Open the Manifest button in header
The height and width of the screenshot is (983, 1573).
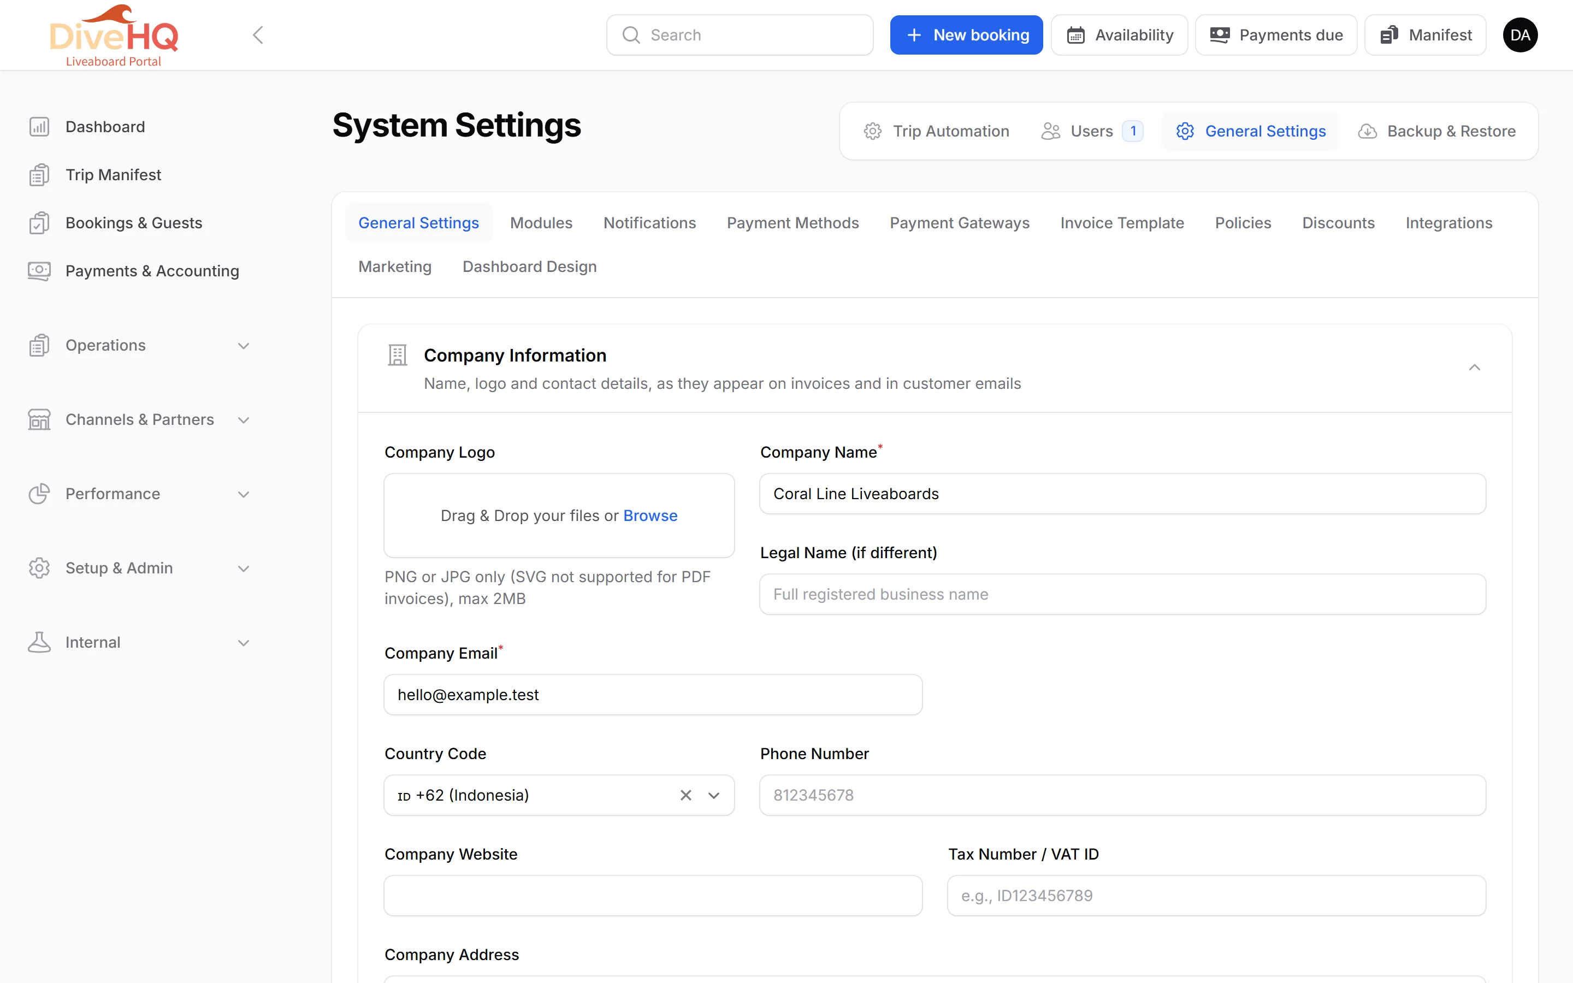click(1425, 35)
